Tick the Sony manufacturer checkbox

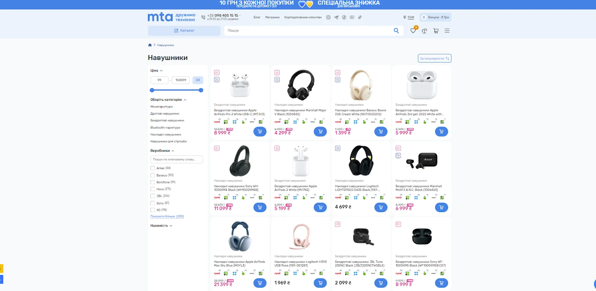152,203
